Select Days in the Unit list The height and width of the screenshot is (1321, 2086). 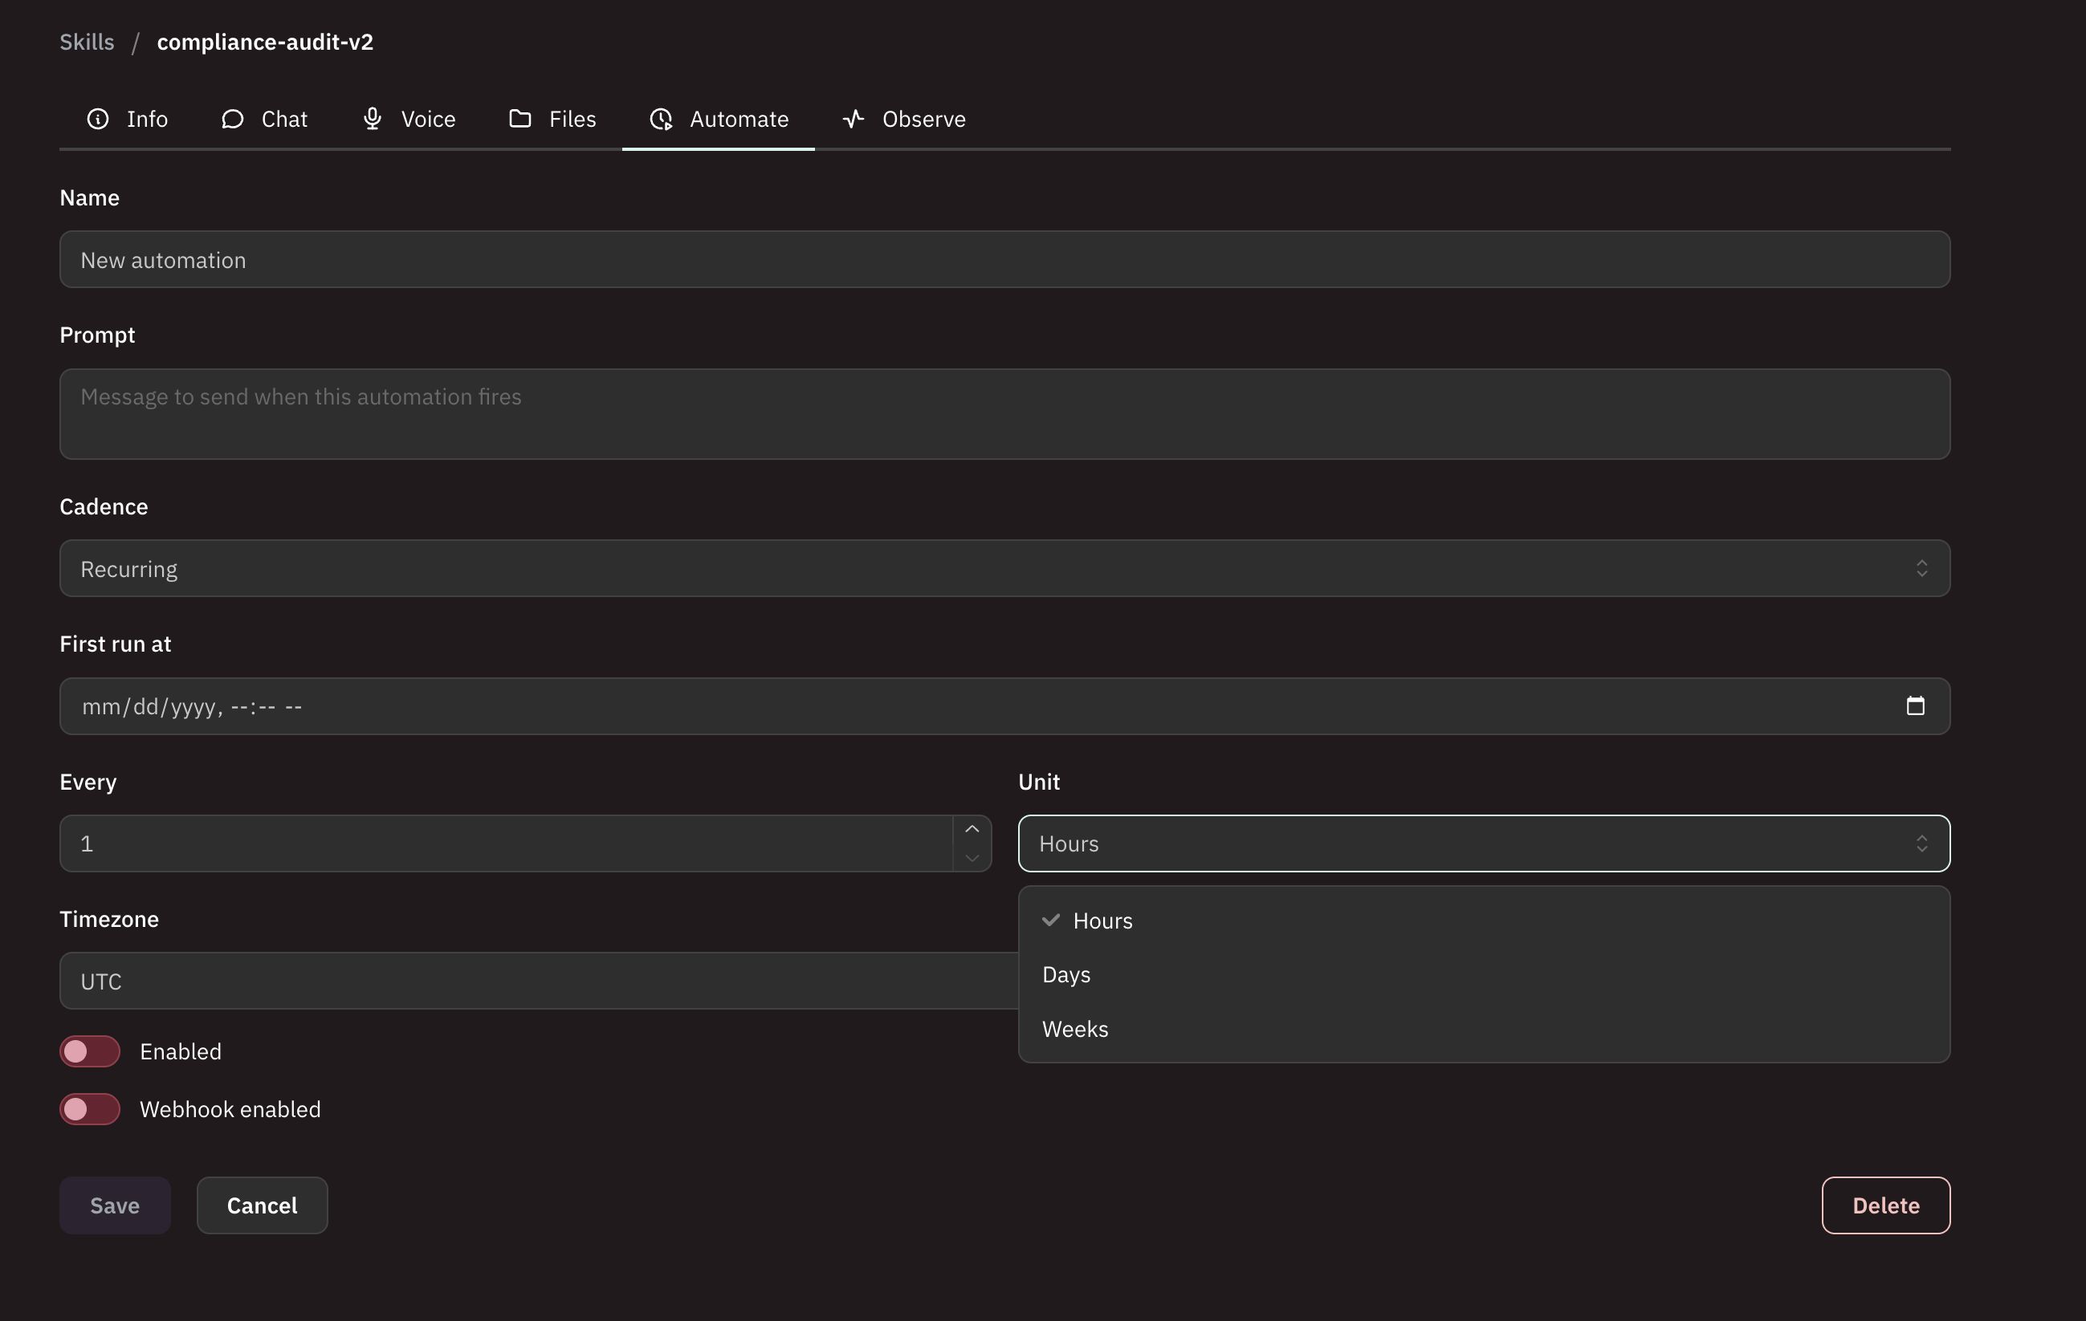click(x=1066, y=975)
